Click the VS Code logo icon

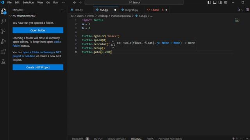2,2
